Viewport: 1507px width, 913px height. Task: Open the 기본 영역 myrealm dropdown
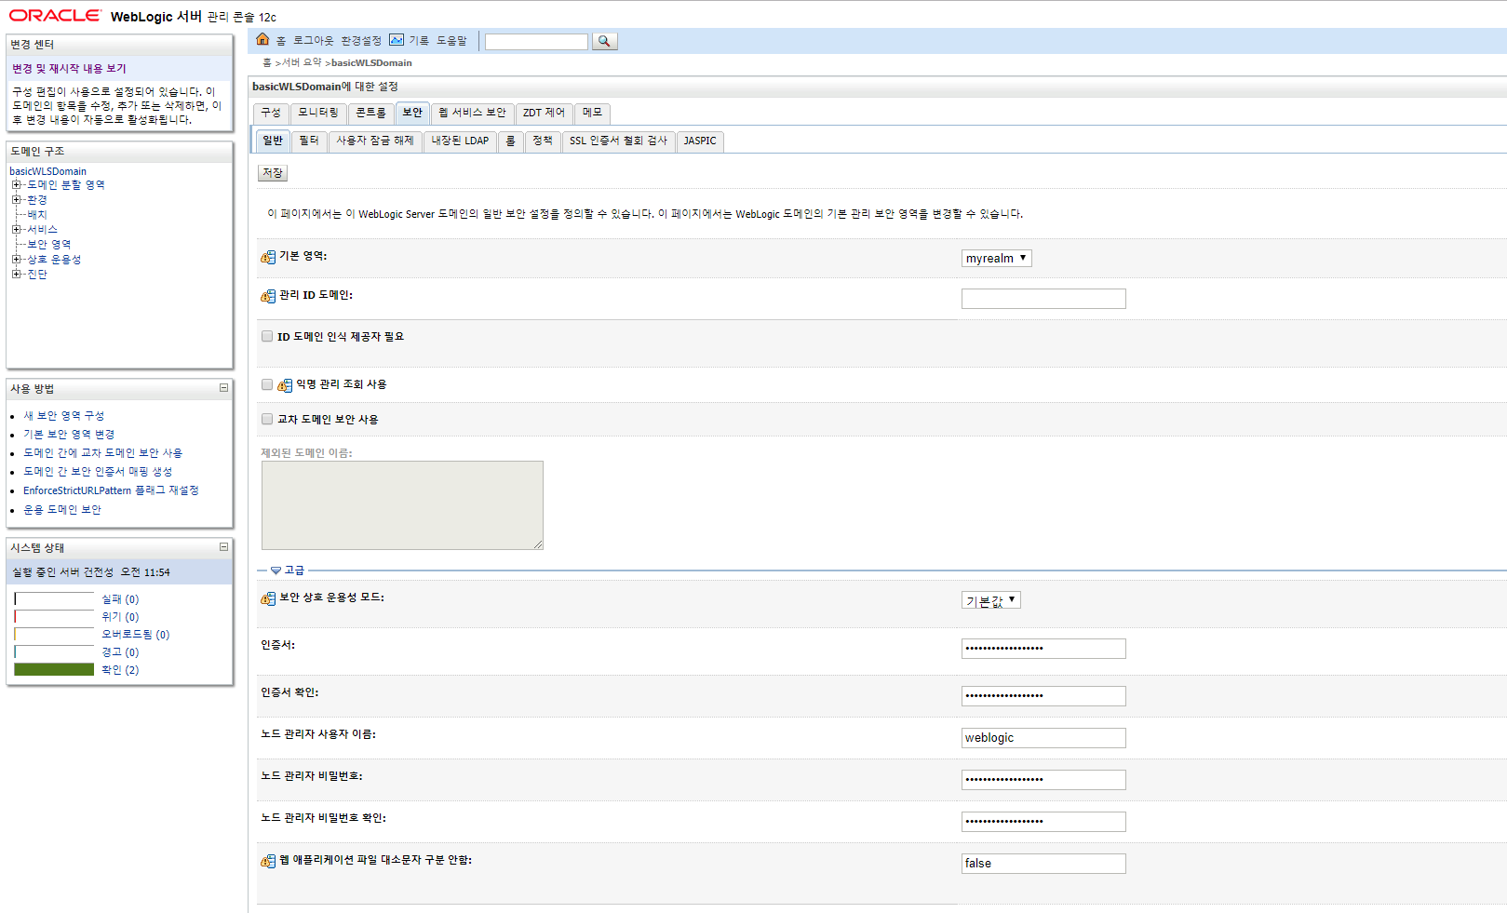[996, 258]
